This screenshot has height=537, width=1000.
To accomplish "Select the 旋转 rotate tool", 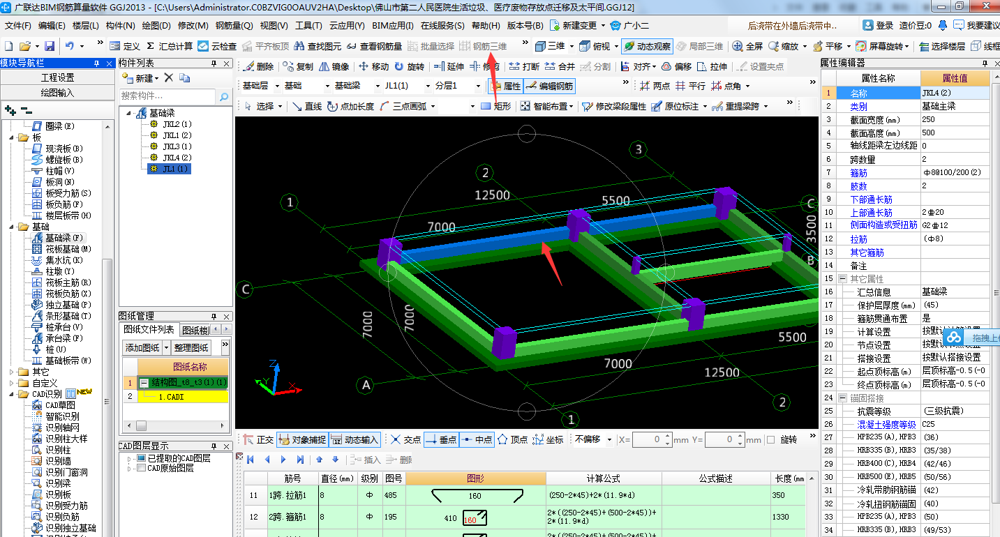I will [x=409, y=67].
